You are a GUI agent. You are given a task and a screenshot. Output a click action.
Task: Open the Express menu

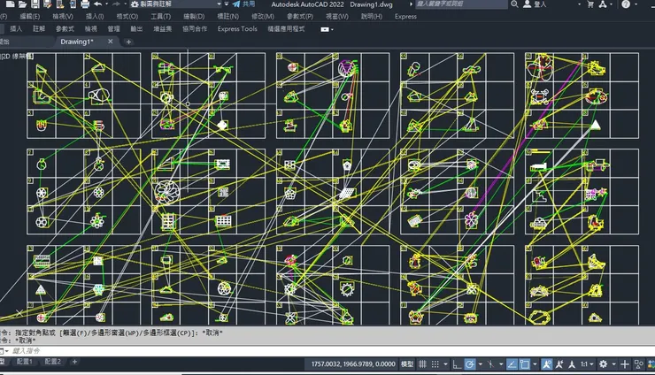tap(405, 16)
